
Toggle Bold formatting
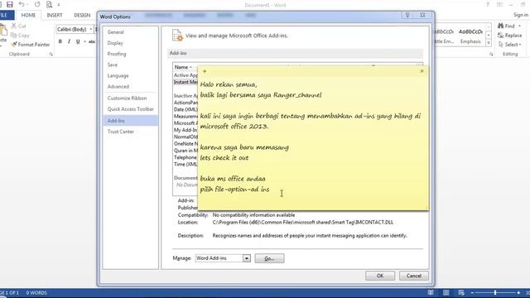(x=60, y=41)
